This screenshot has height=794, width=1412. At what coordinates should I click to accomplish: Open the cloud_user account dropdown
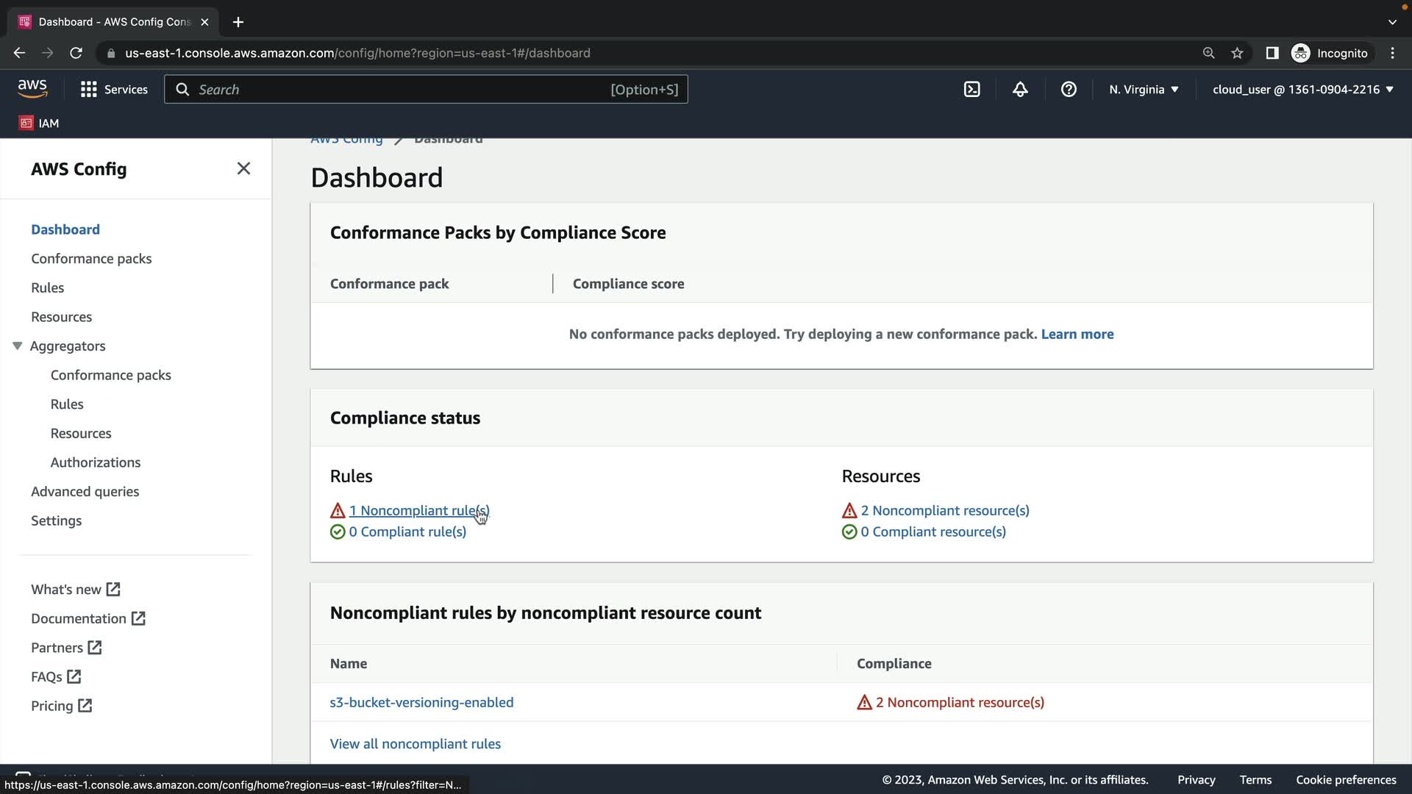[1302, 90]
